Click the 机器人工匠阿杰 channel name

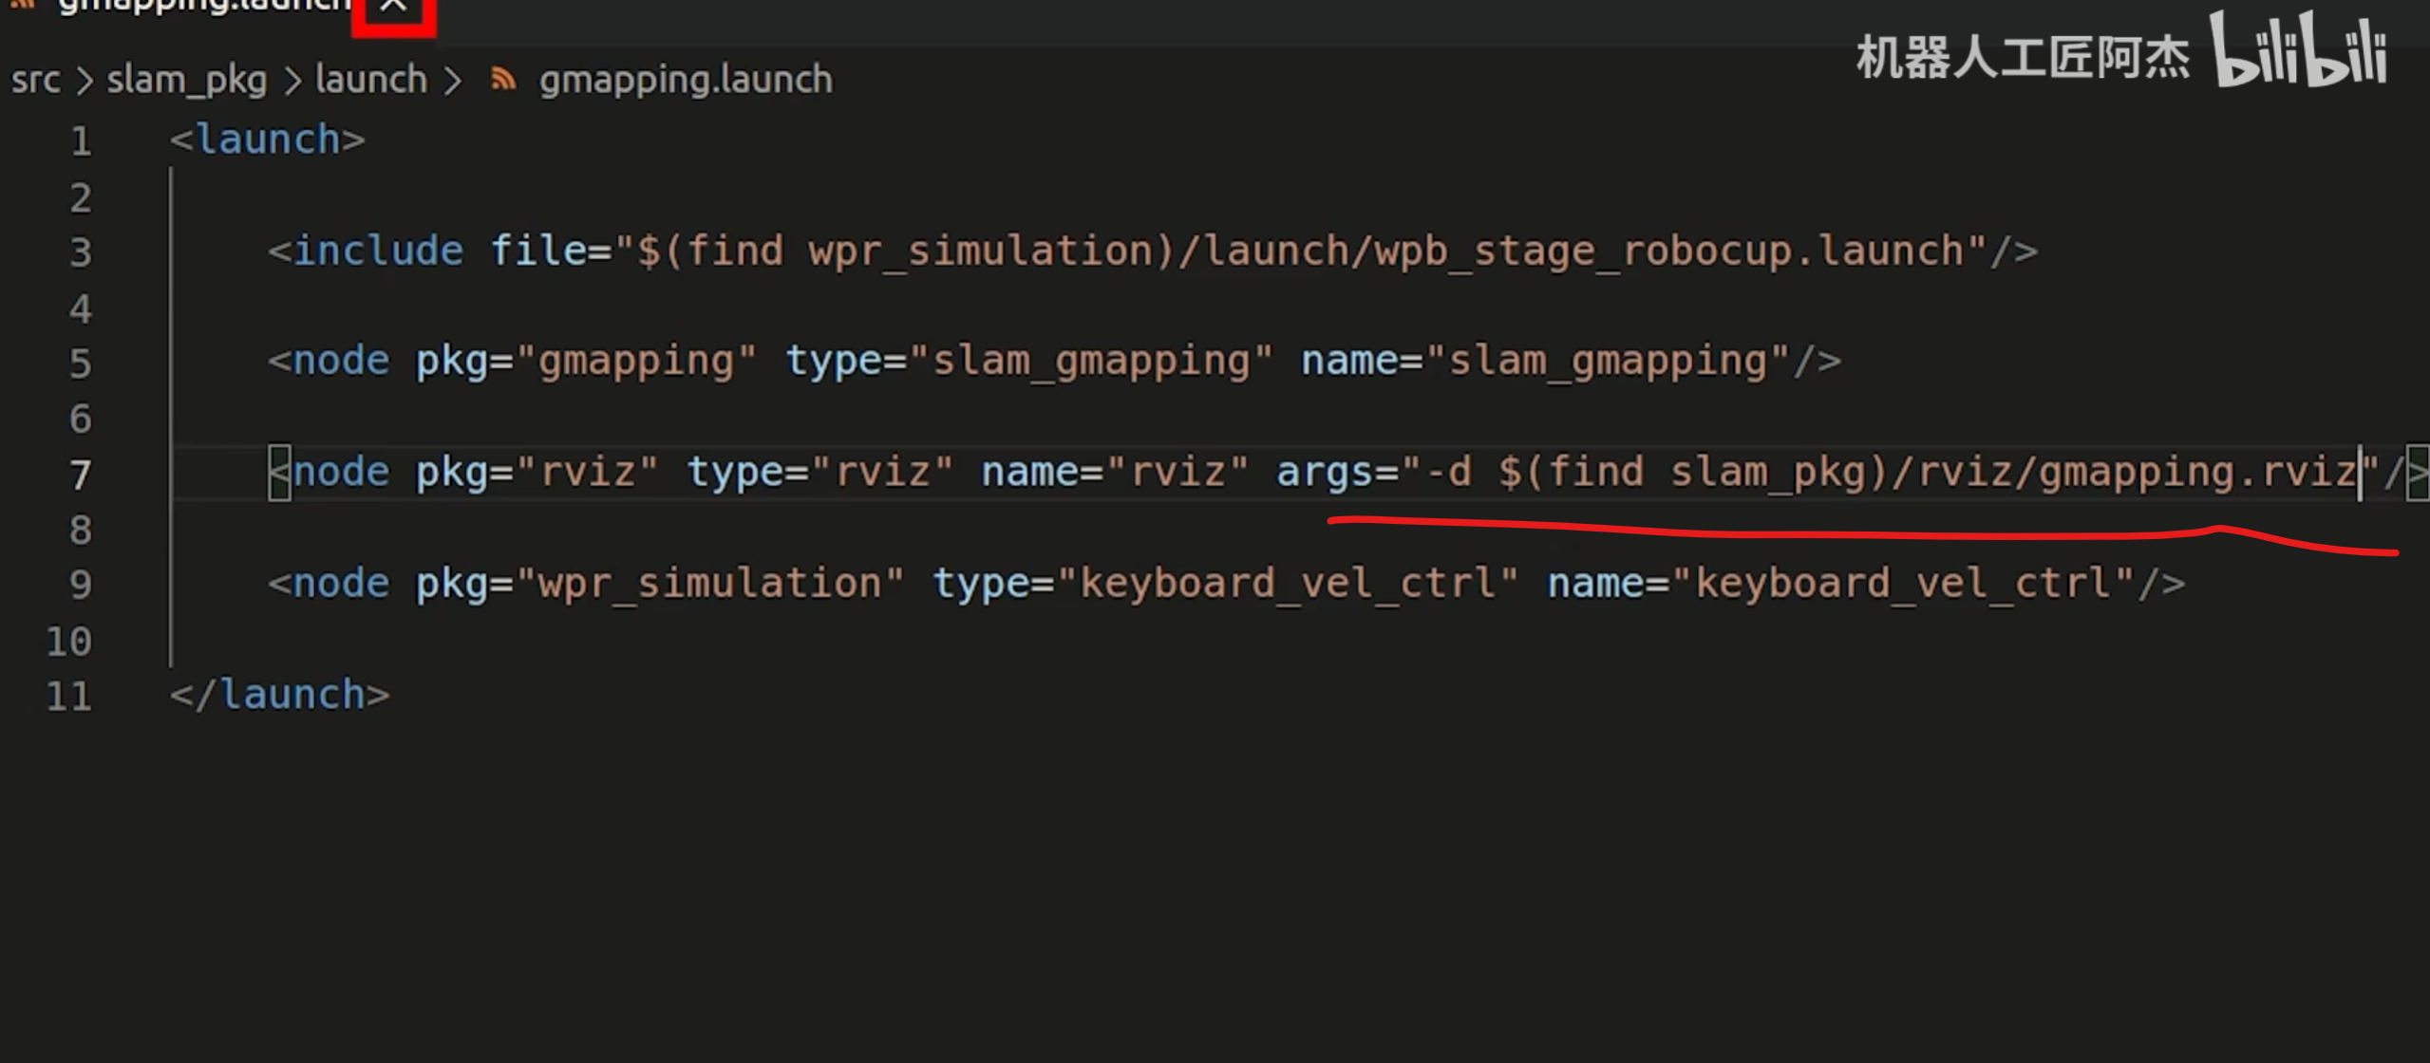pos(2023,57)
